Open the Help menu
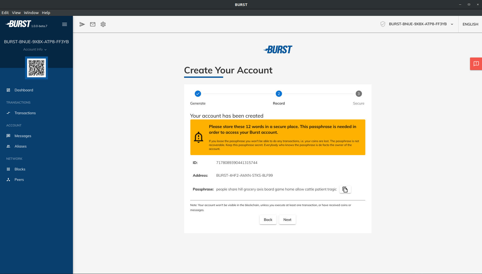 tap(46, 13)
